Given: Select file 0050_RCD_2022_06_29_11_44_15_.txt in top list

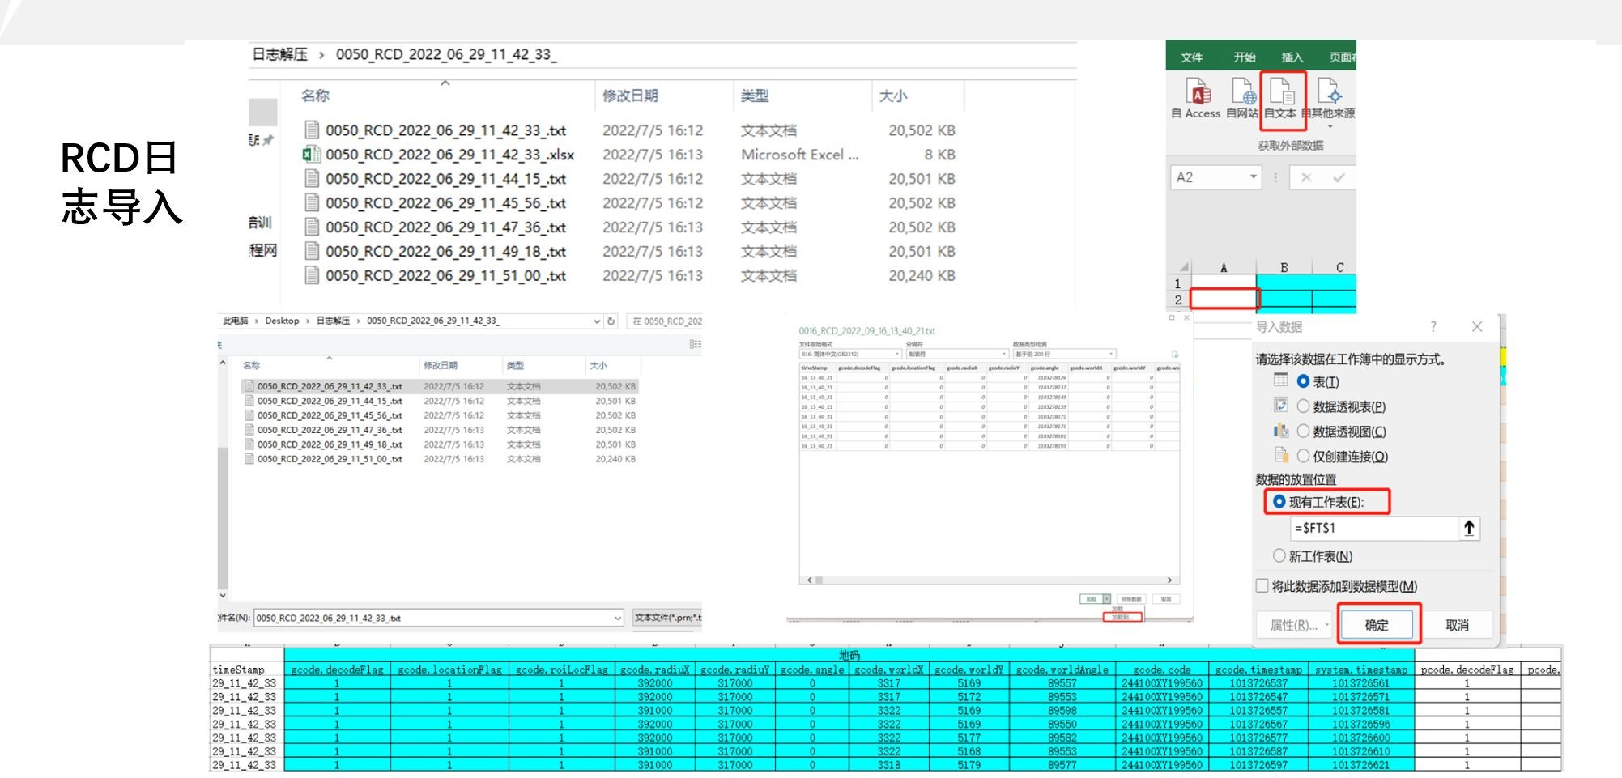Looking at the screenshot, I should point(445,179).
